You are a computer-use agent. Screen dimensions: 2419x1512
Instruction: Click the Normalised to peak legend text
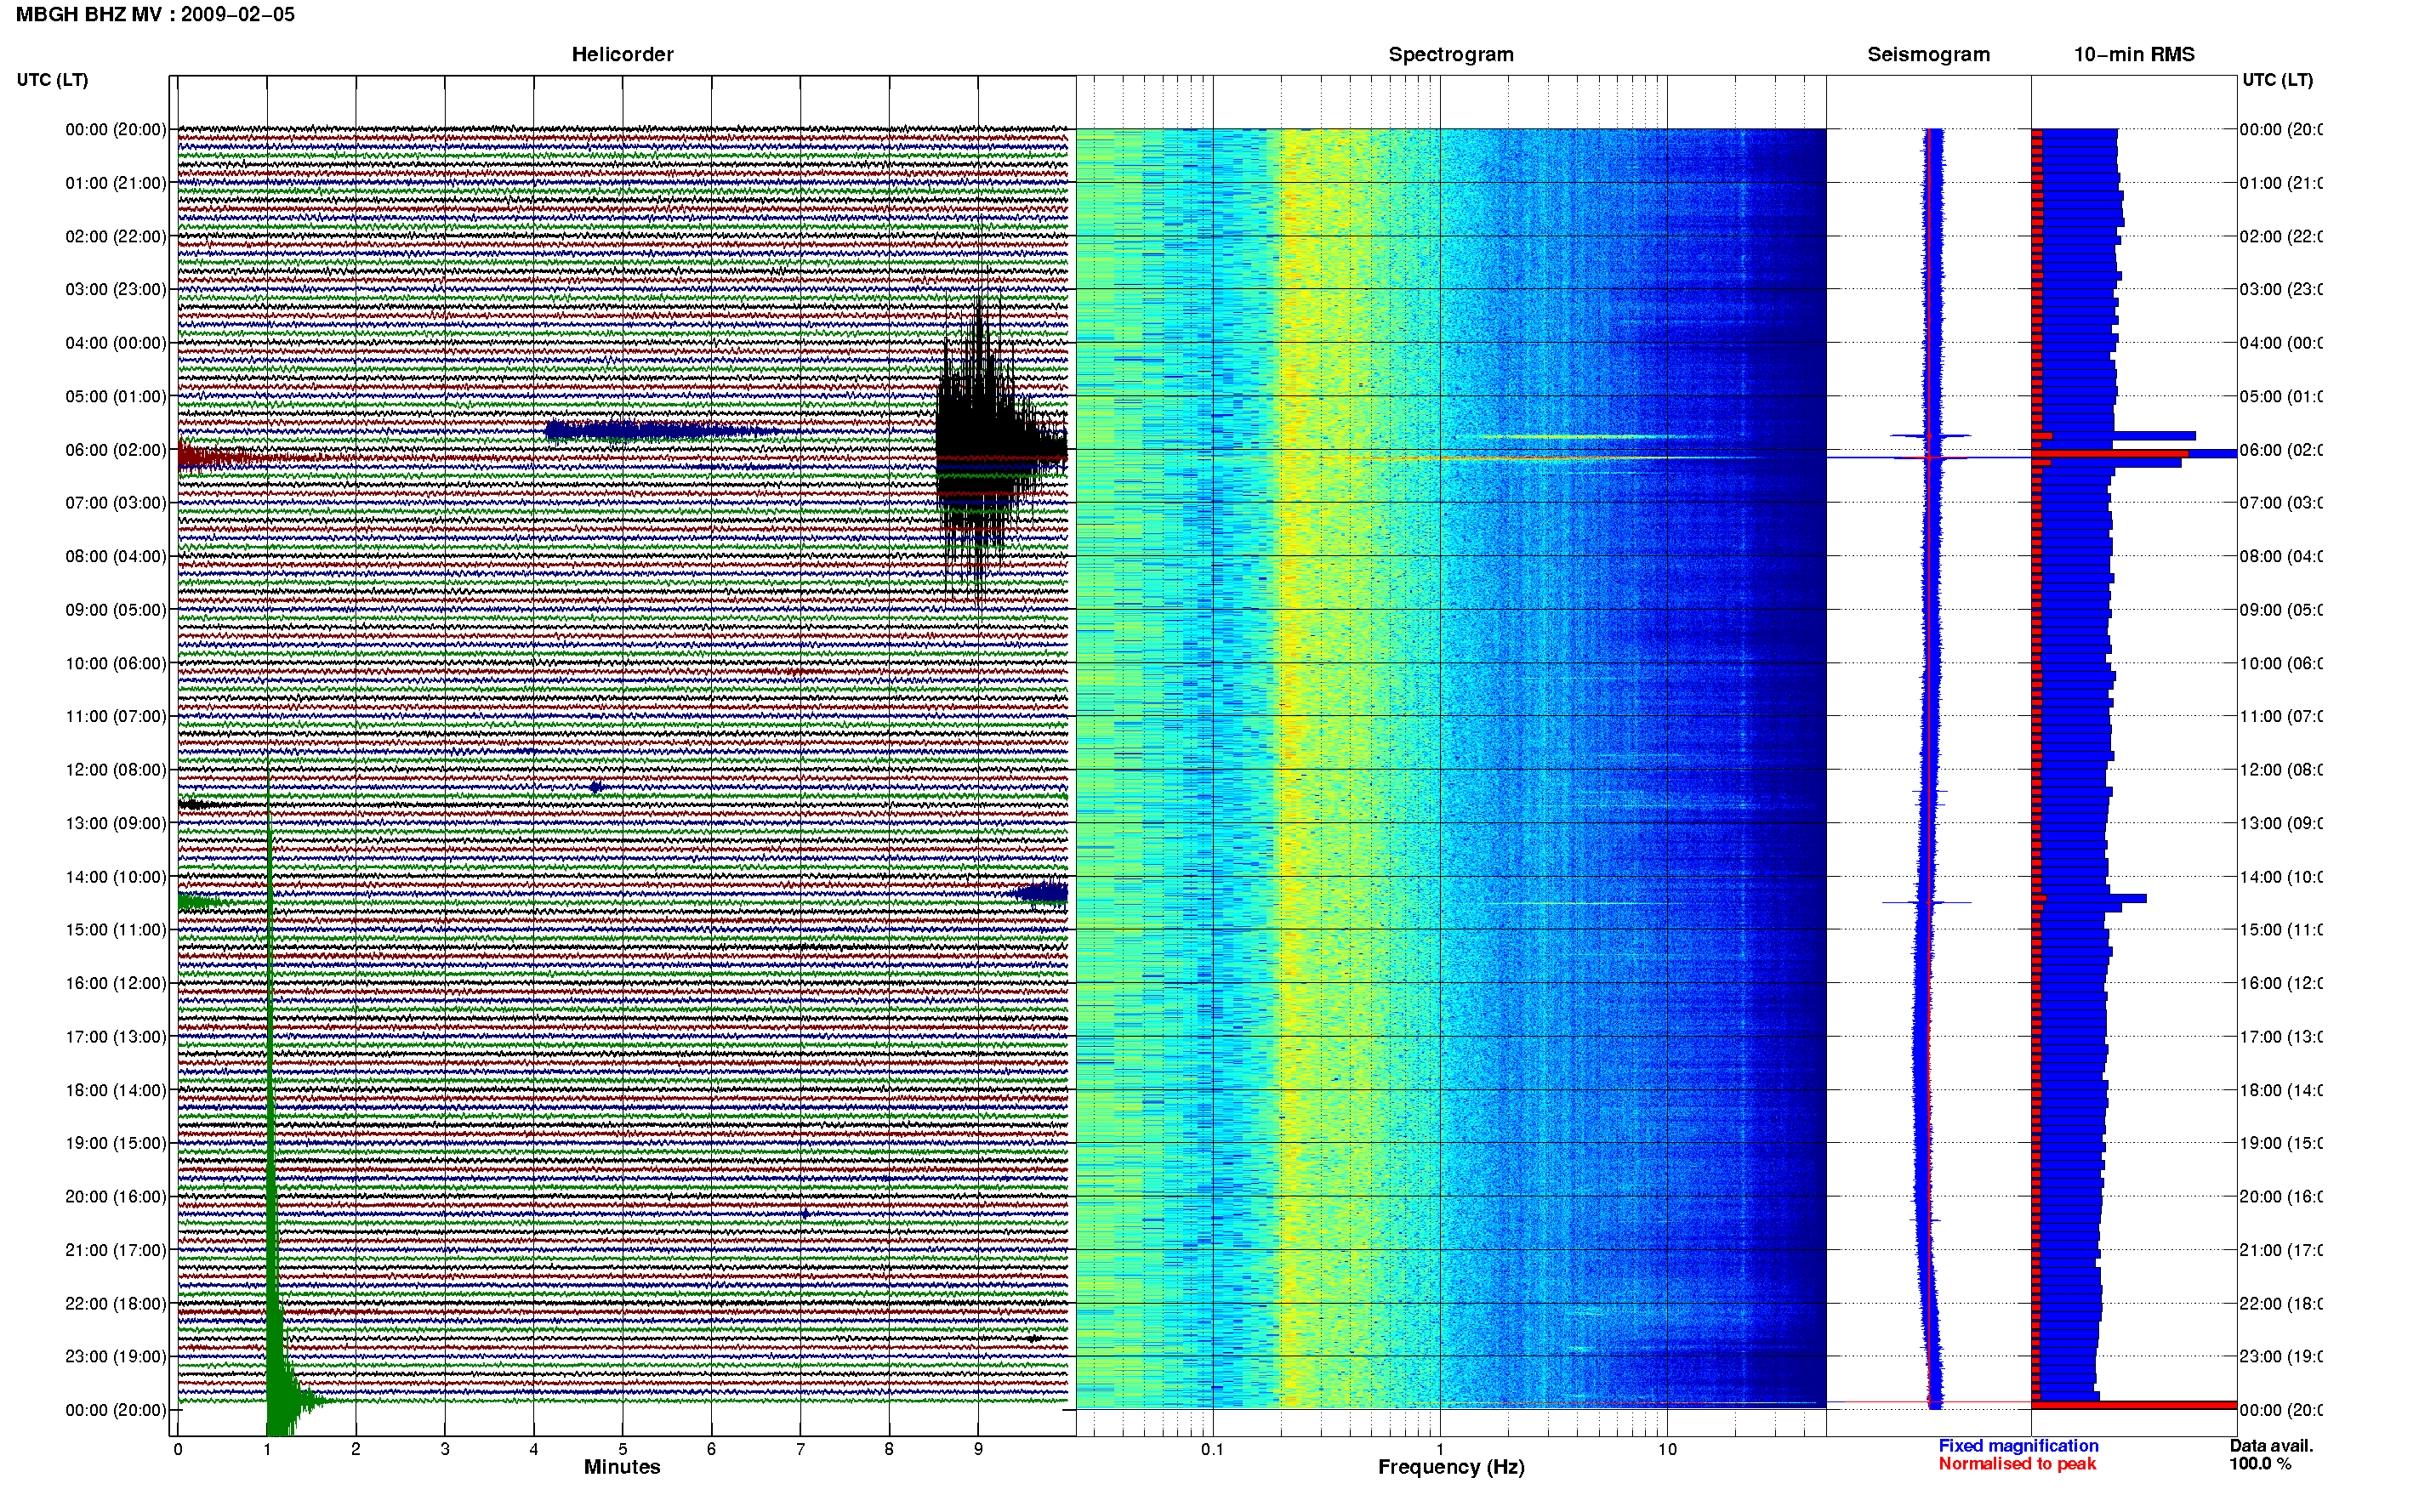point(2017,1464)
